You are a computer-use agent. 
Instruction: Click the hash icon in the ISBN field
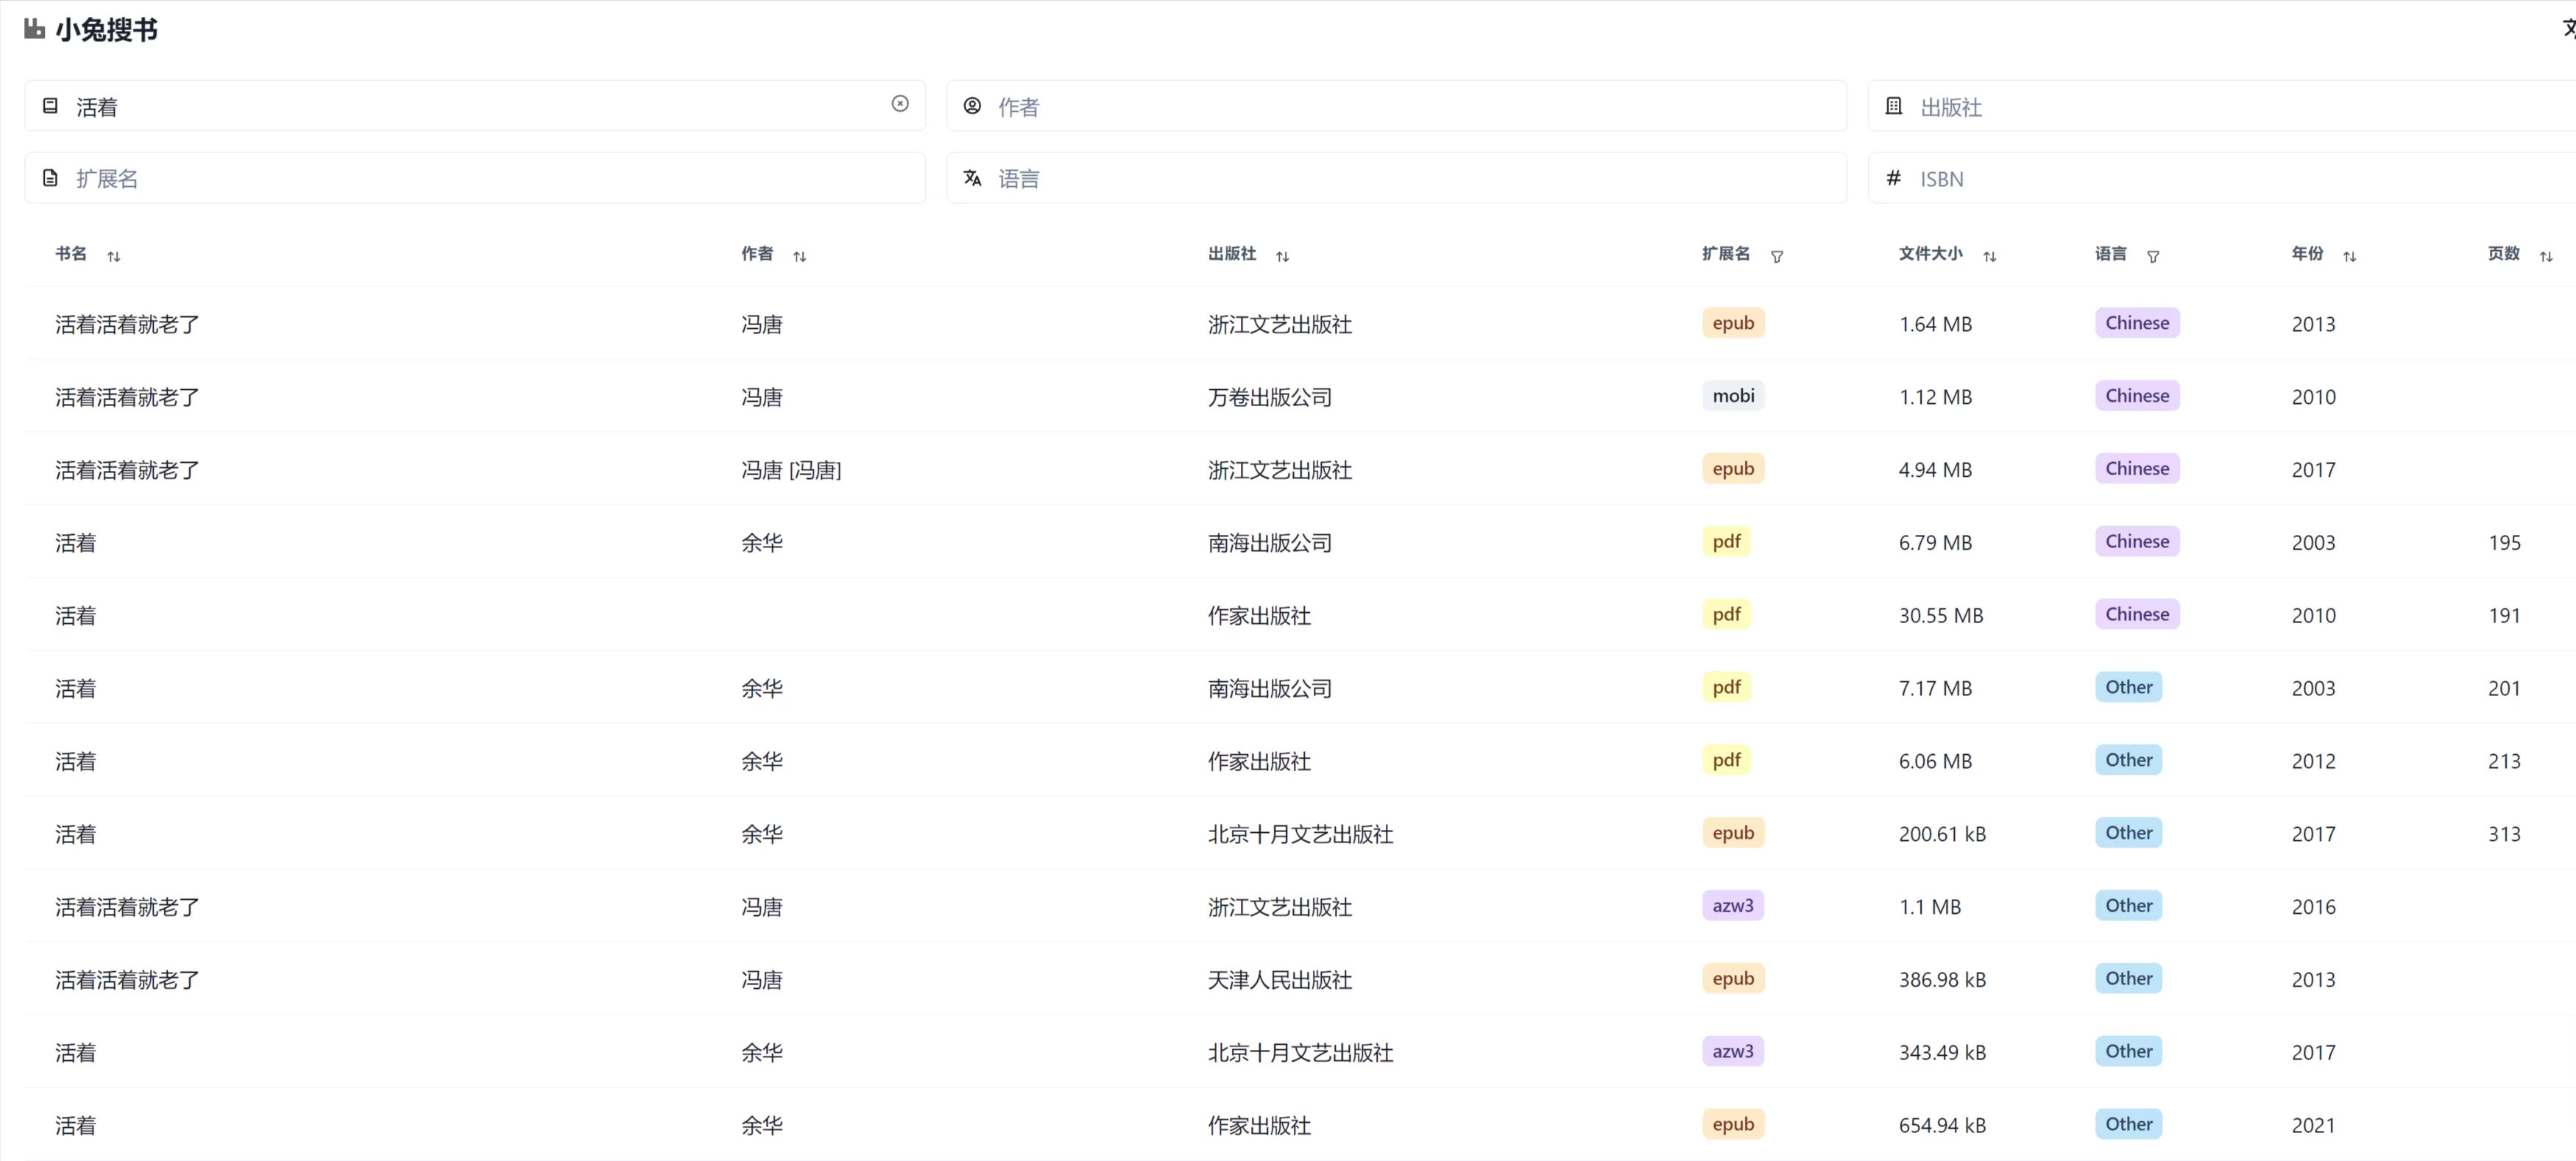coord(1893,177)
